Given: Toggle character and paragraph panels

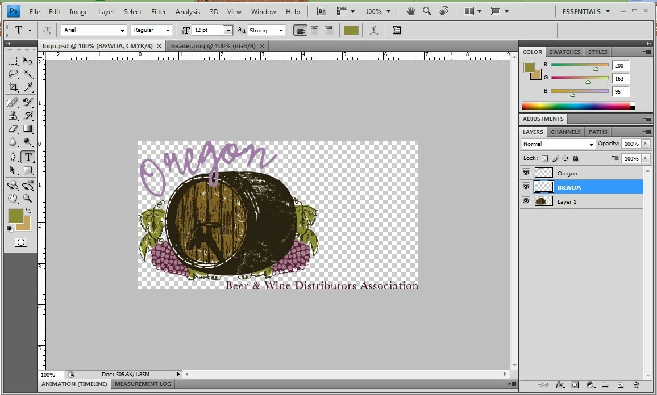Looking at the screenshot, I should [396, 30].
